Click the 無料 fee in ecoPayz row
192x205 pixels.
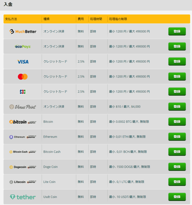[x=81, y=46]
